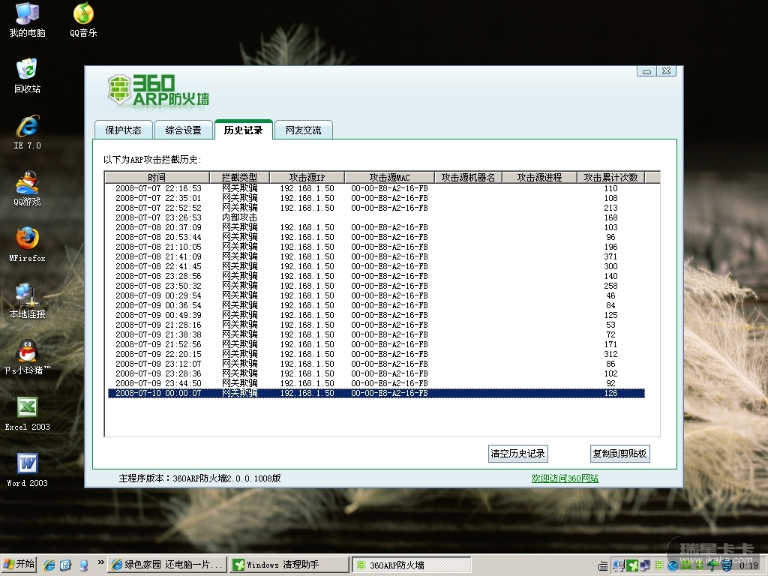Open the QQ音乐 desktop icon
This screenshot has height=576, width=768.
click(83, 19)
